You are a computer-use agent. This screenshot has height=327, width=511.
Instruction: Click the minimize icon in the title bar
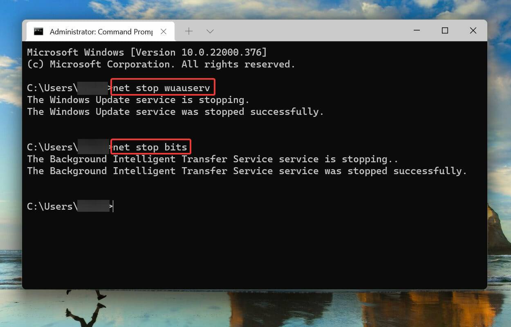[x=417, y=30]
